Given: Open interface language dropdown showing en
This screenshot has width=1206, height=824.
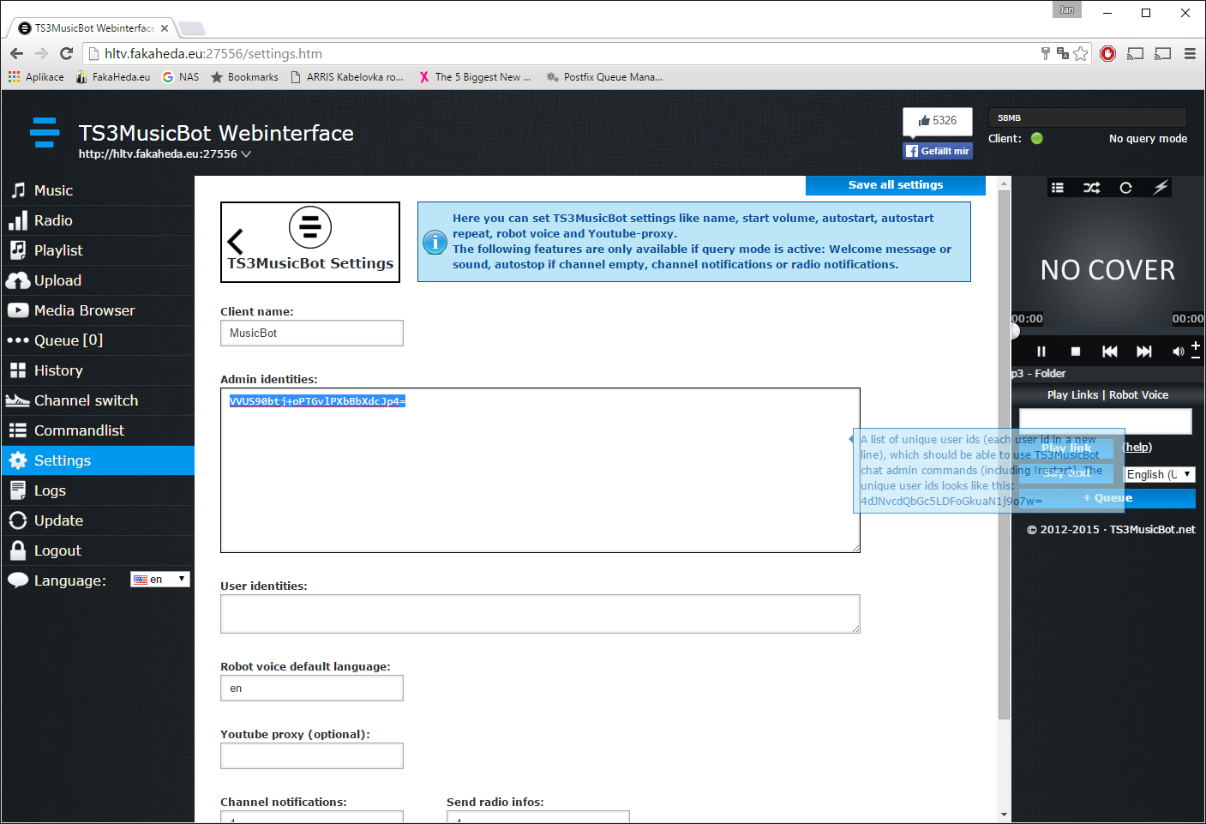Looking at the screenshot, I should 160,580.
